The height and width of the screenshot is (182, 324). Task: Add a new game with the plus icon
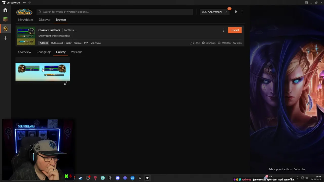point(5,38)
